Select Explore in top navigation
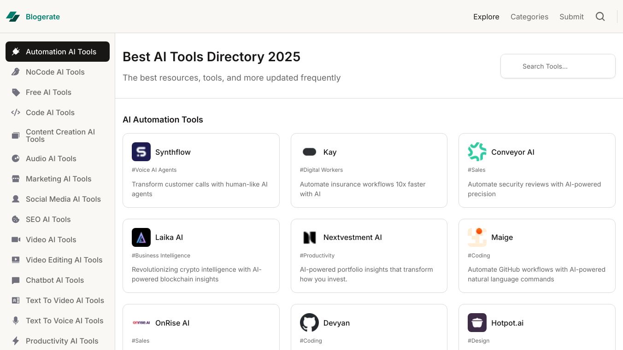623x350 pixels. 486,17
